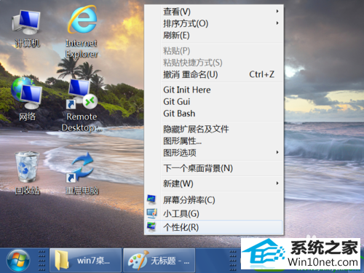Click the 新建(W) menu entry
Viewport: 364px width, 273px height.
[213, 183]
